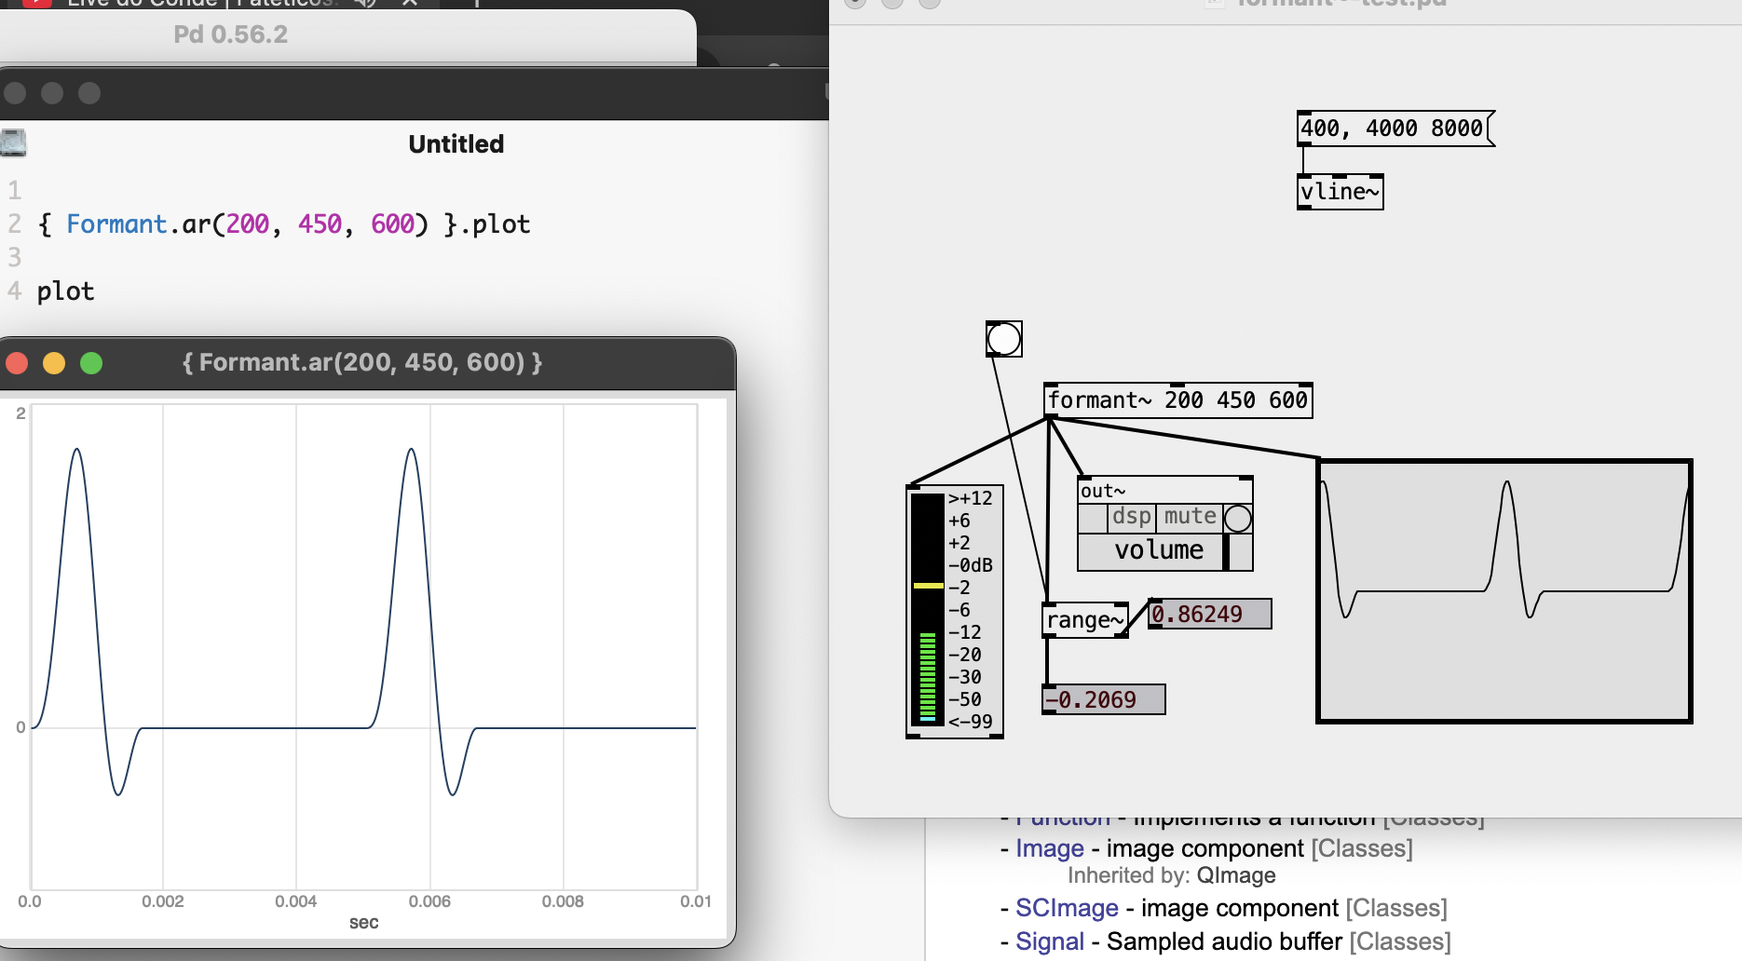Image resolution: width=1742 pixels, height=961 pixels.
Task: Select the vline~ object box
Action: [x=1340, y=192]
